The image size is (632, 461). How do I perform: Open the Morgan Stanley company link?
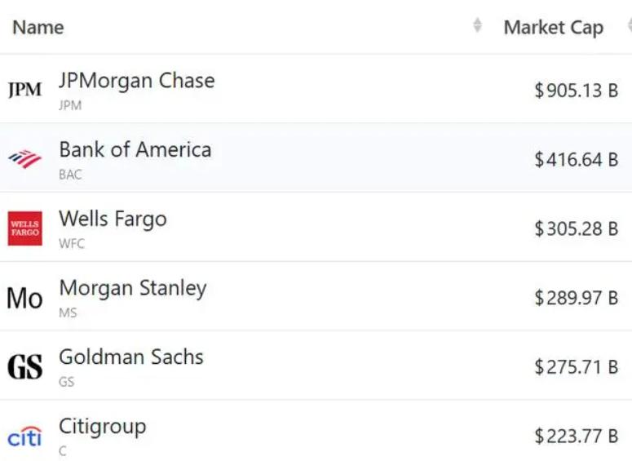132,288
